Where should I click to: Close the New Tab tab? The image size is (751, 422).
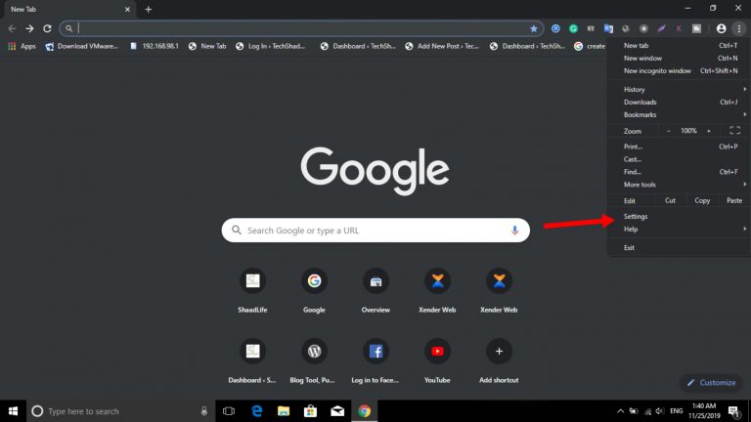coord(127,9)
